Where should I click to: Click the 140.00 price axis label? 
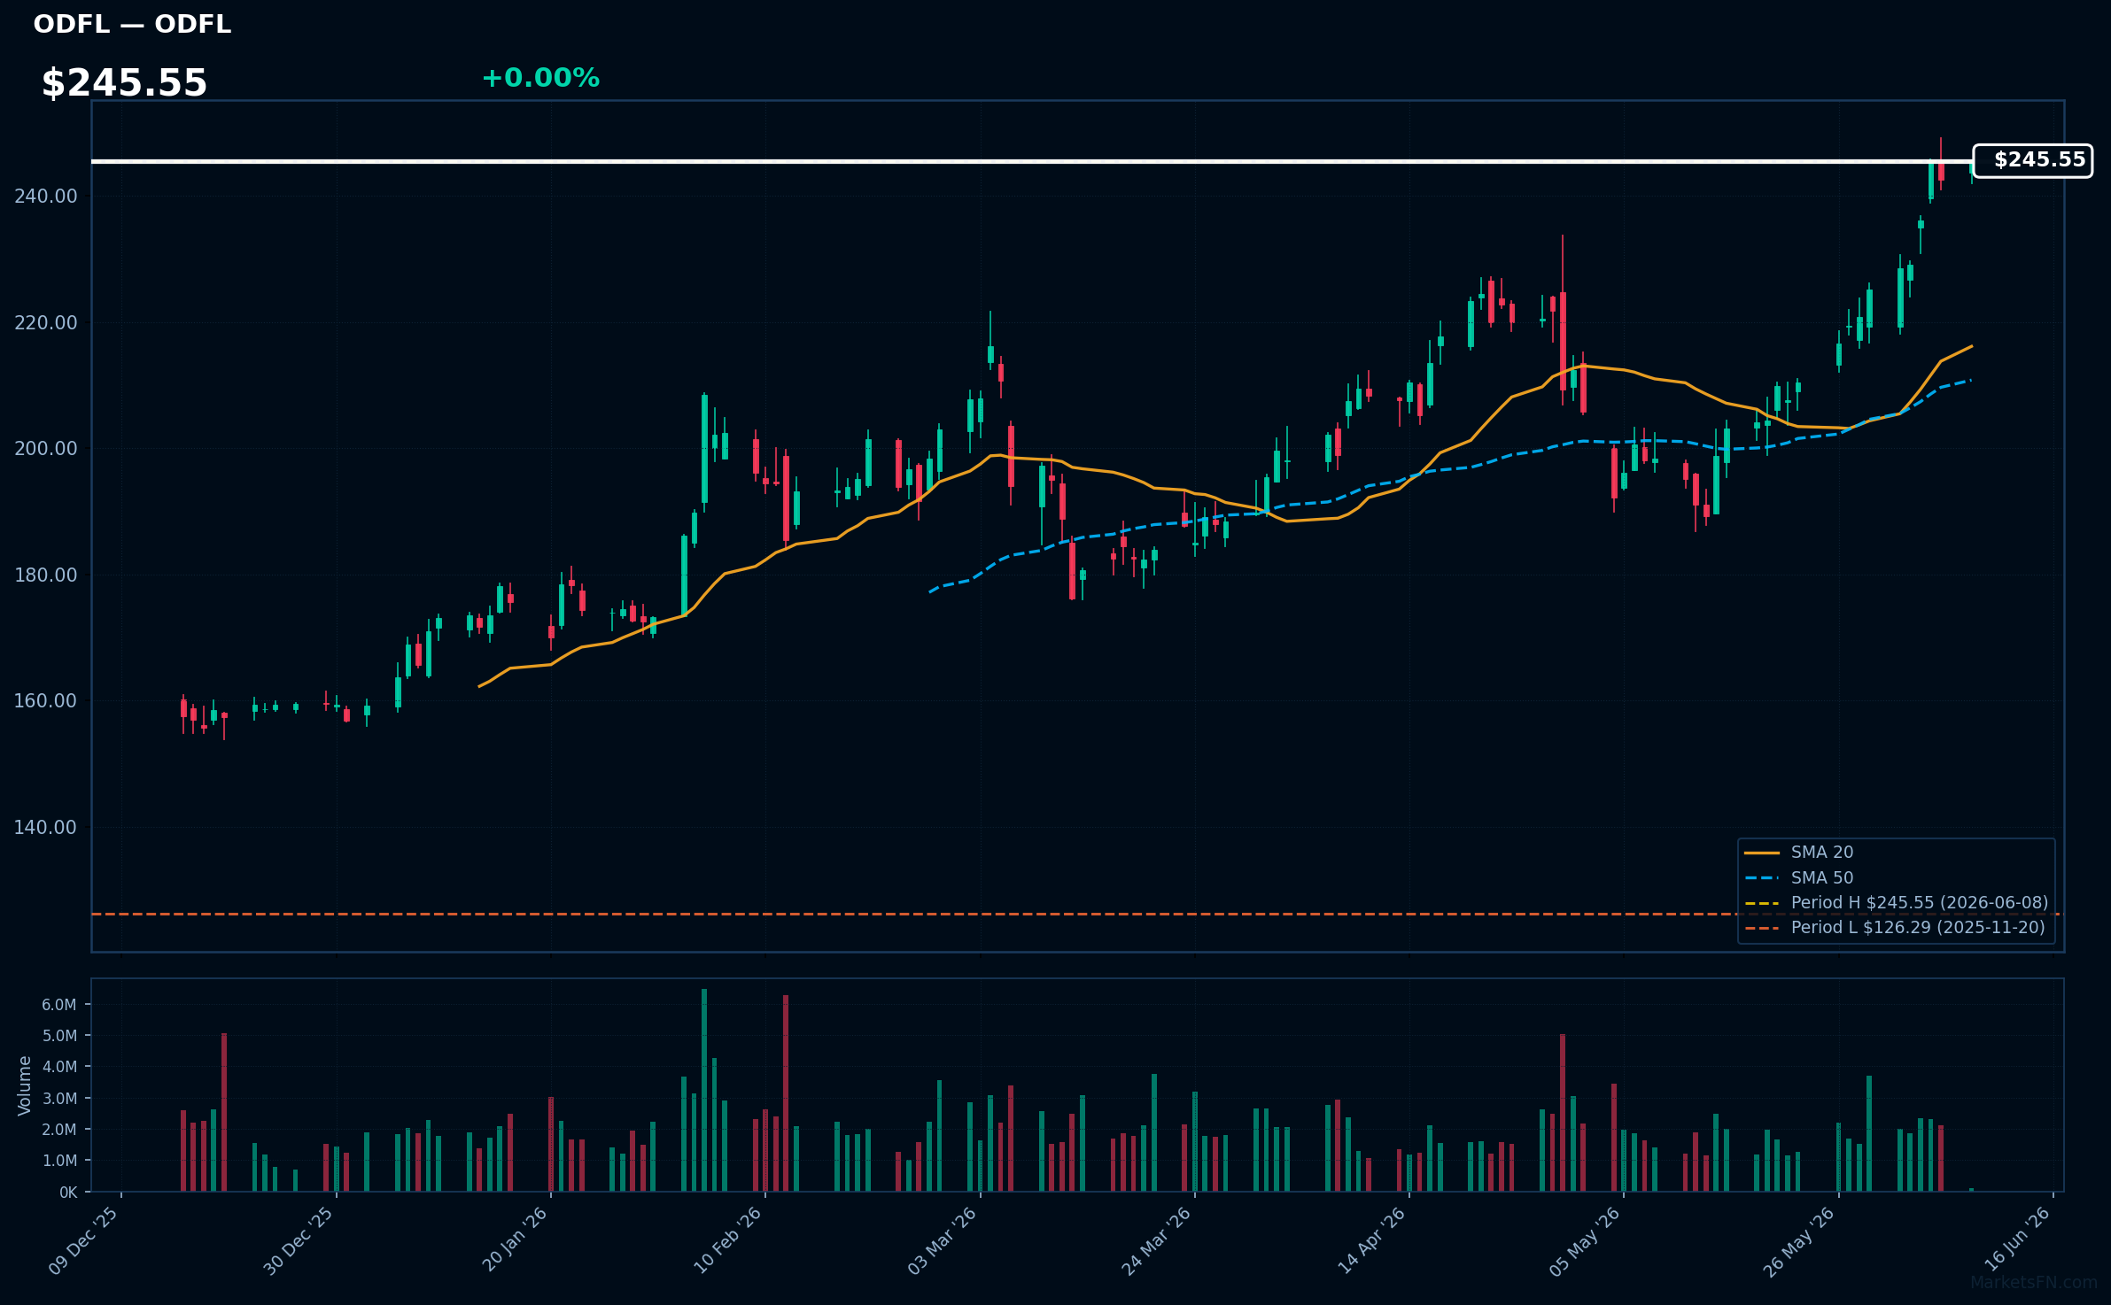click(46, 828)
